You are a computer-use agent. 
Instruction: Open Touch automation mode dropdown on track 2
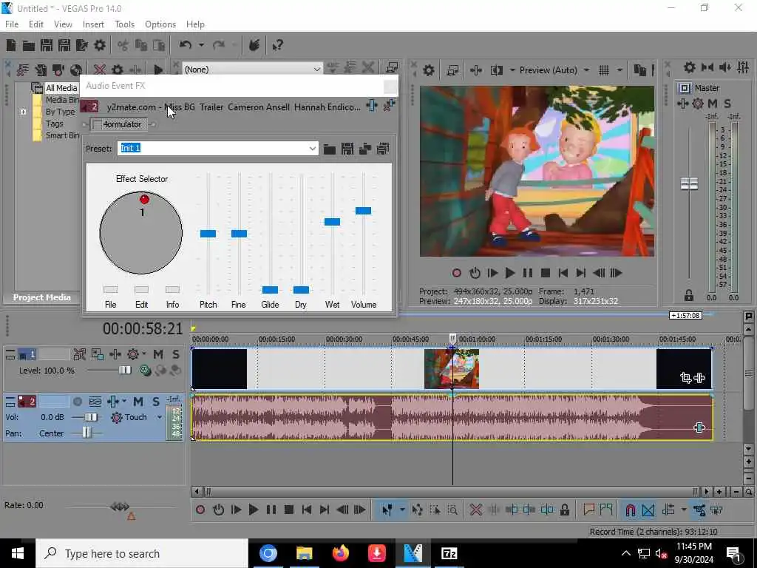pyautogui.click(x=160, y=417)
